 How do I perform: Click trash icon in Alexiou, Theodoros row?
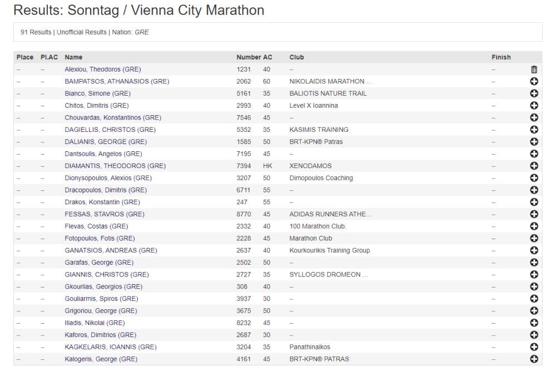(534, 70)
